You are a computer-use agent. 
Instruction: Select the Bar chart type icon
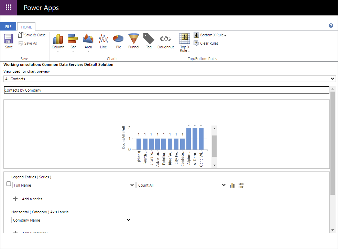point(73,39)
